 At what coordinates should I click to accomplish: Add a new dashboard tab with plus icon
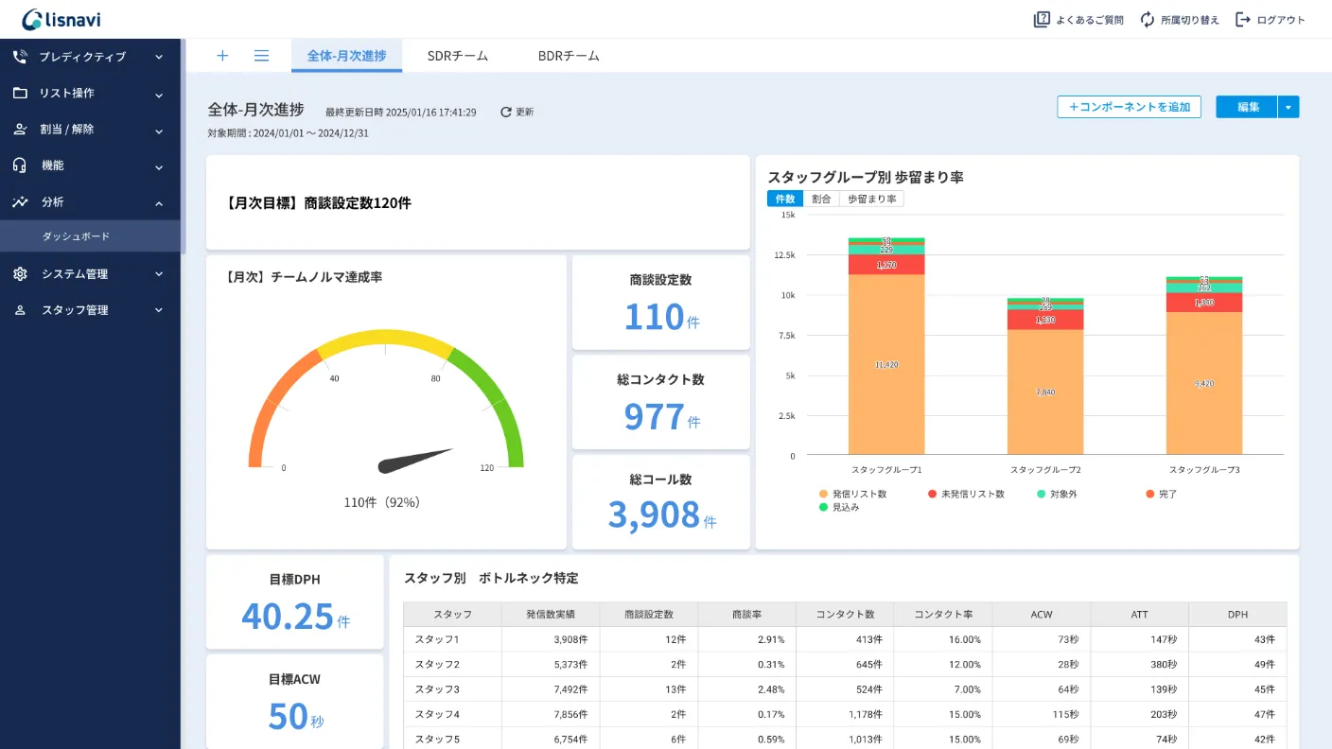(x=222, y=56)
